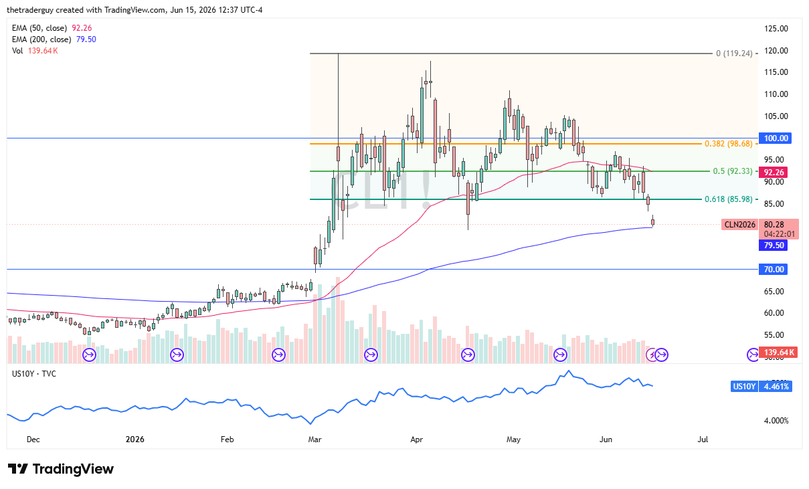This screenshot has width=809, height=489.
Task: Click the TradingView logo at the bottom
Action: pos(61,469)
